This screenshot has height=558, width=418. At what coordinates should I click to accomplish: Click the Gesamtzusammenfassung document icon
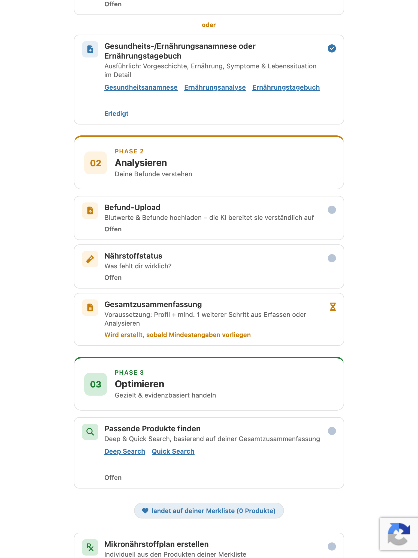pyautogui.click(x=90, y=308)
